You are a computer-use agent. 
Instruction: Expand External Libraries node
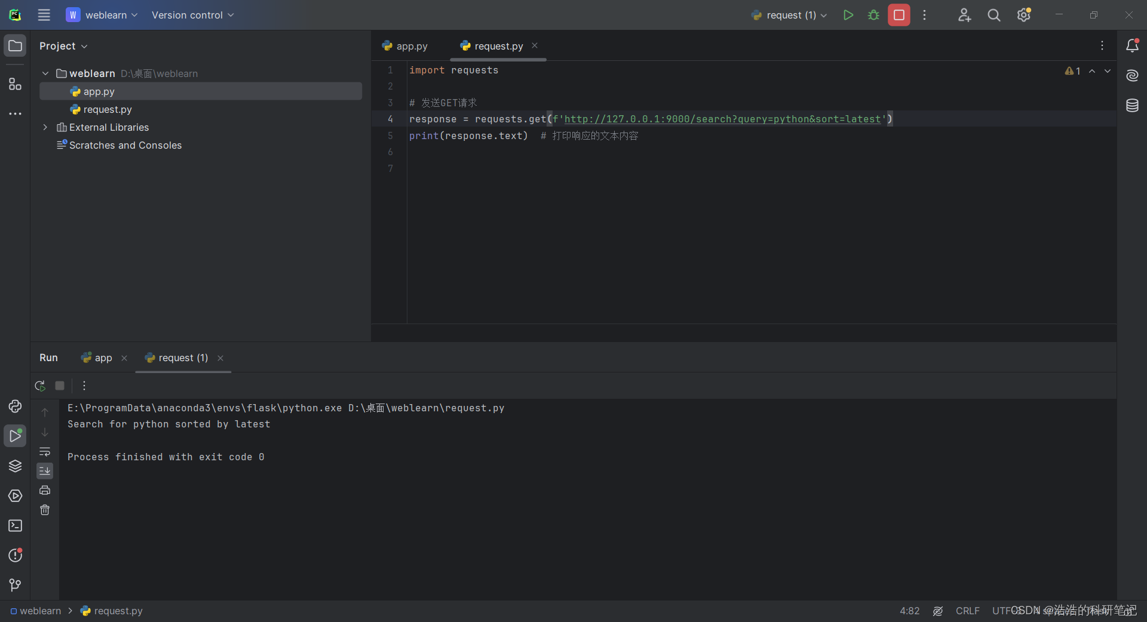pos(45,127)
